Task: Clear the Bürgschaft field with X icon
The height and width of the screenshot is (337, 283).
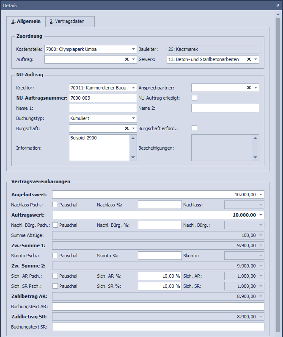Action: click(x=126, y=128)
